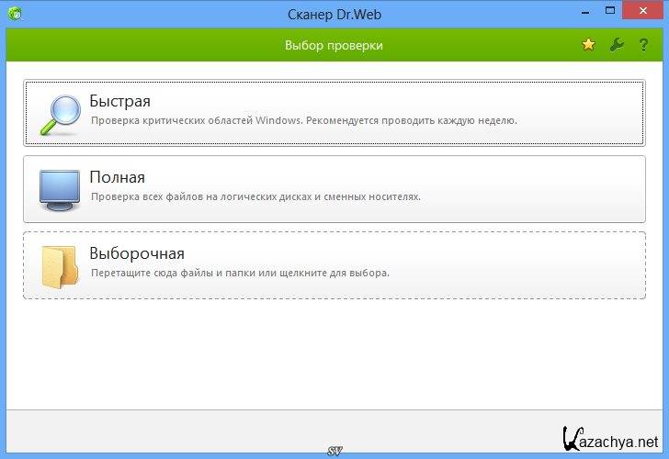669x459 pixels.
Task: Click the folder icon for custom scan
Action: tap(58, 266)
